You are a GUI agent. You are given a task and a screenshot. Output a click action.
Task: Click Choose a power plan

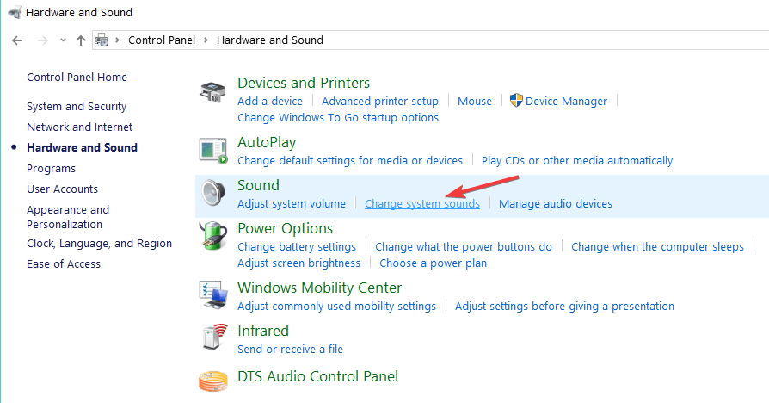coord(433,263)
